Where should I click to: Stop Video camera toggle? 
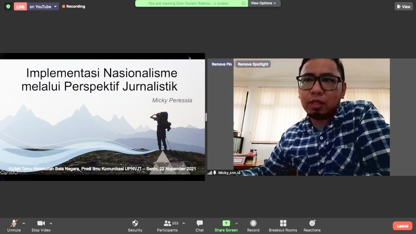point(41,223)
